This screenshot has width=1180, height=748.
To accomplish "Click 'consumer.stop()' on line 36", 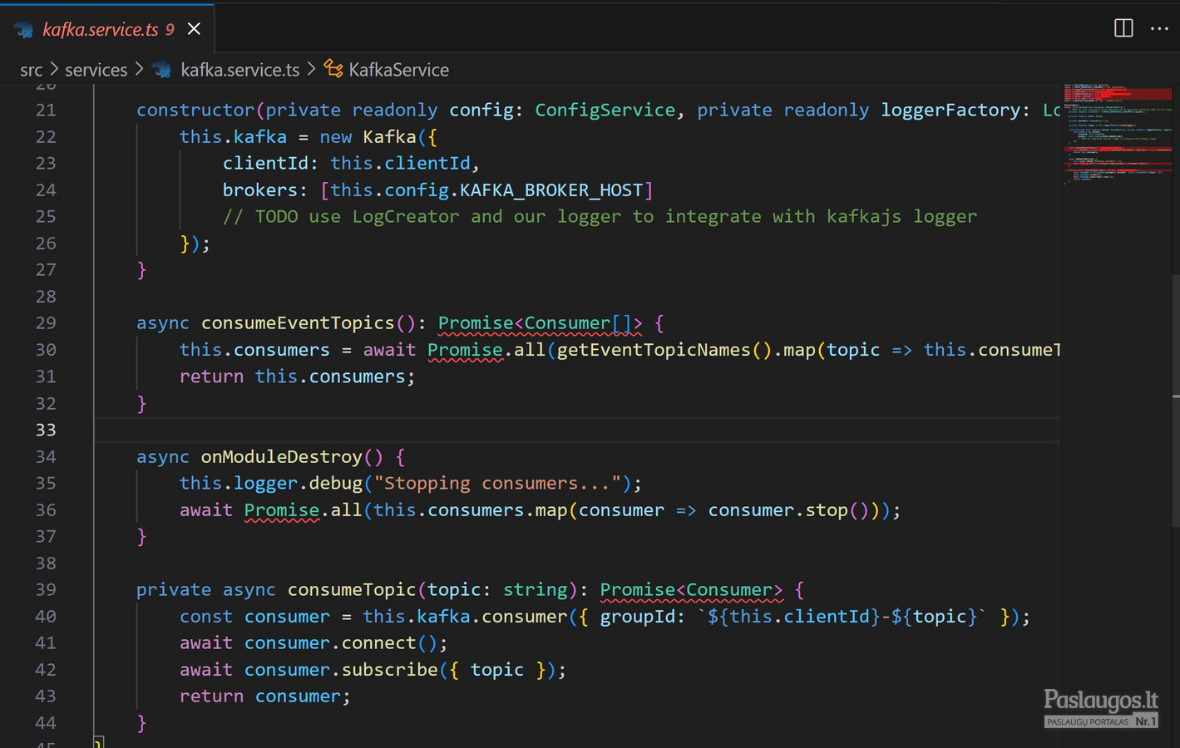I will 789,509.
